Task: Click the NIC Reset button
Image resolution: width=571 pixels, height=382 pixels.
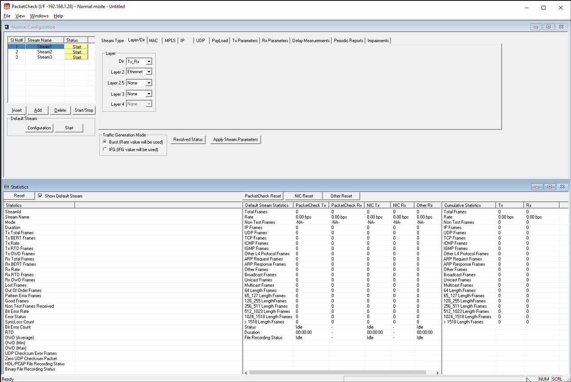Action: pyautogui.click(x=304, y=196)
